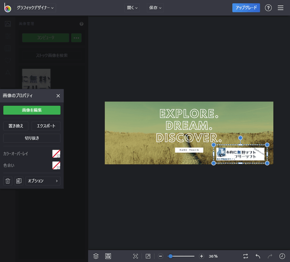Open the 色合い color swatch
Viewport: 290px width, 262px height.
tap(56, 165)
